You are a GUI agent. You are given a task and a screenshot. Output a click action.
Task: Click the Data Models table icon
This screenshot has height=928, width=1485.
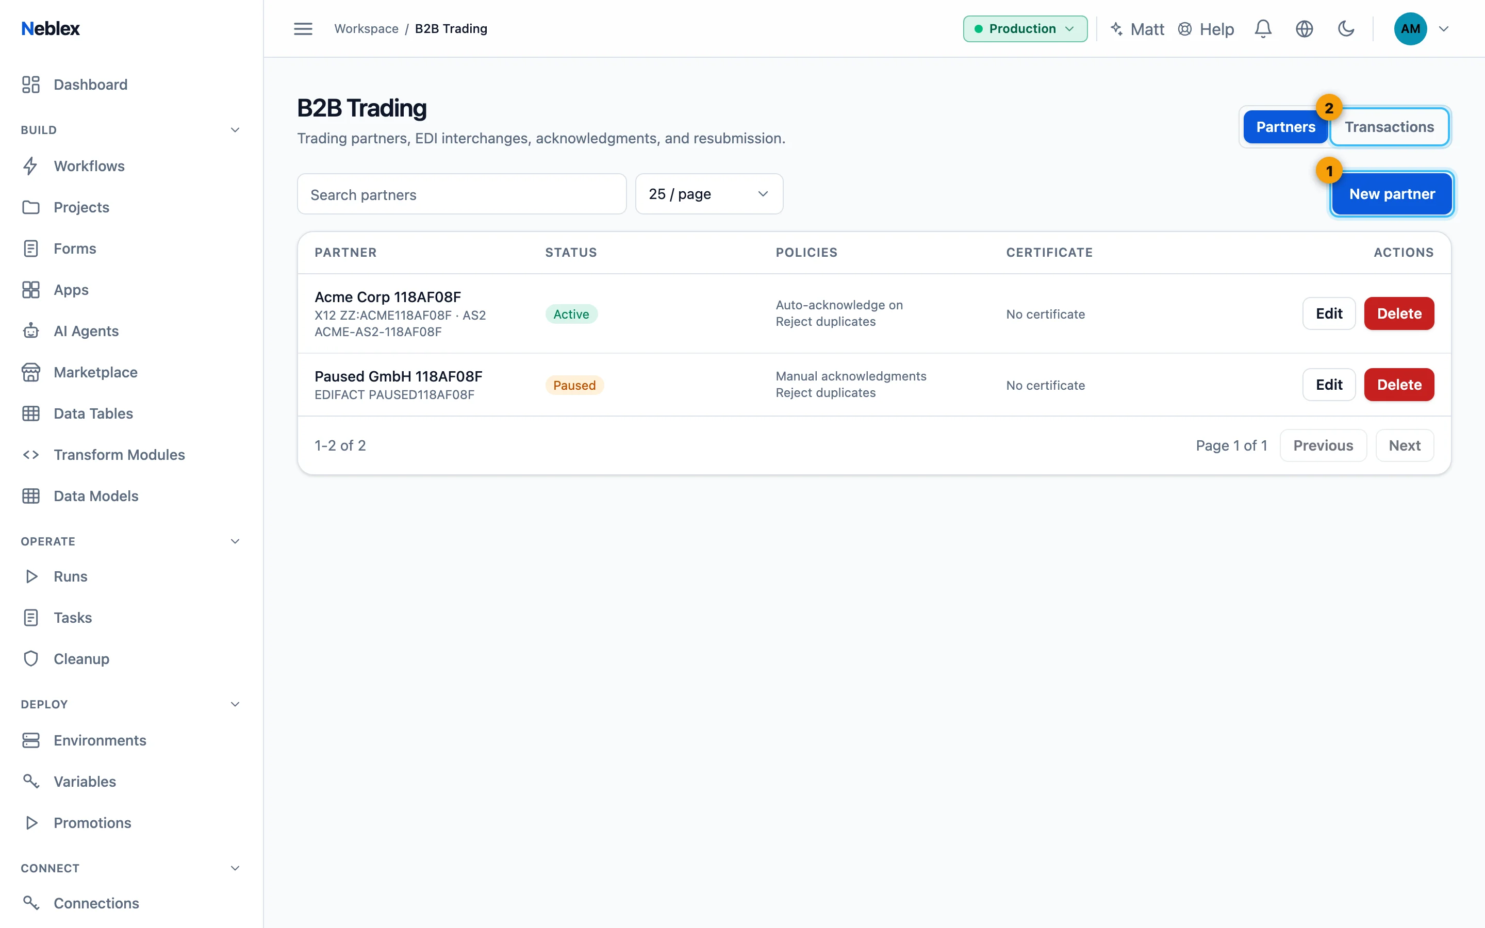[31, 495]
